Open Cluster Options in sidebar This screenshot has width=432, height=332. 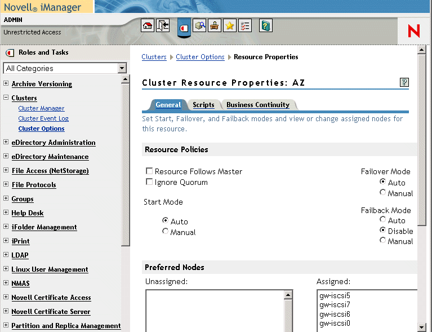click(x=41, y=129)
